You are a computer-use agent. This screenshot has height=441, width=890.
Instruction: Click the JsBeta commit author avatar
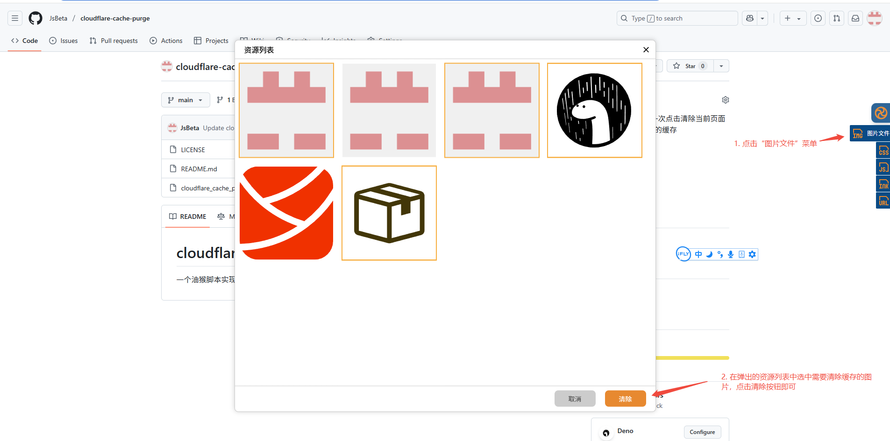coord(172,127)
